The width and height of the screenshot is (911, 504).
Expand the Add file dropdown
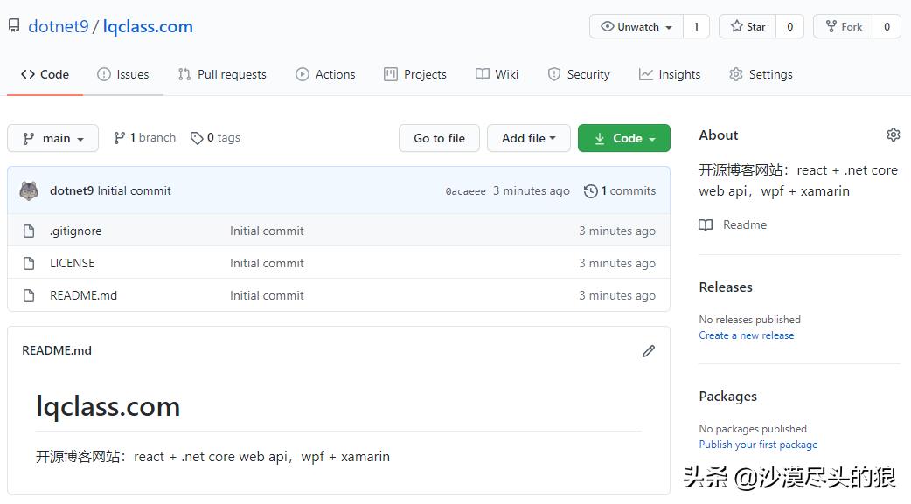click(528, 138)
